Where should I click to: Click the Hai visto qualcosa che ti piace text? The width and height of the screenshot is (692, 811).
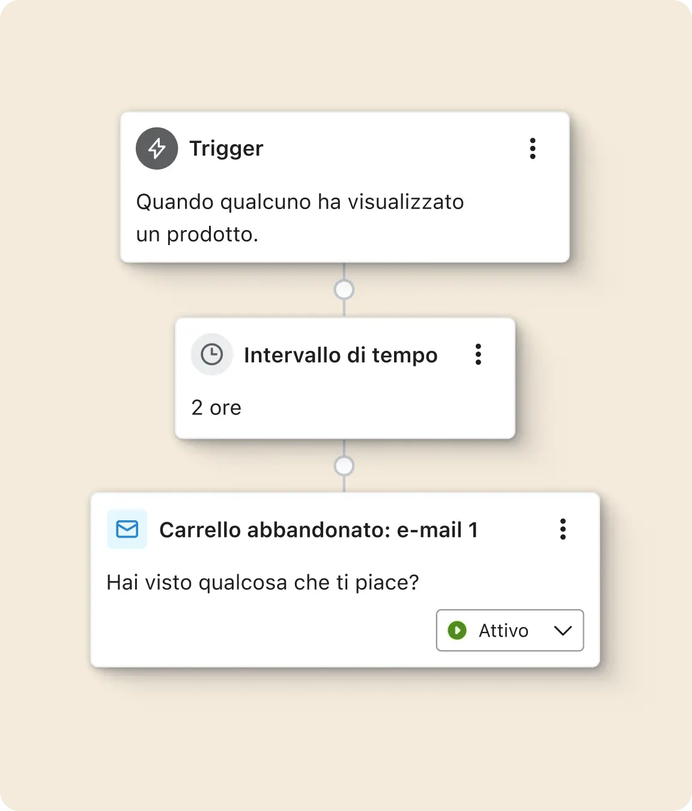click(264, 582)
